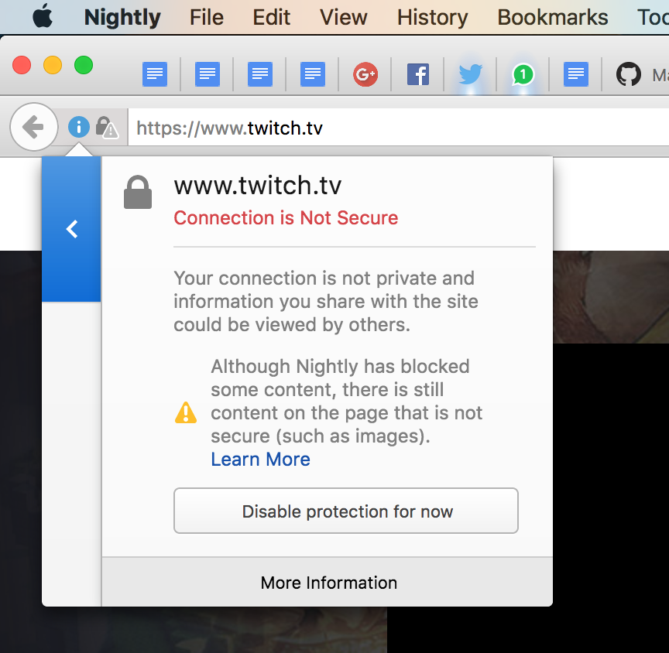The image size is (669, 653).
Task: Switch to the Facebook pinned tab
Action: [x=417, y=74]
